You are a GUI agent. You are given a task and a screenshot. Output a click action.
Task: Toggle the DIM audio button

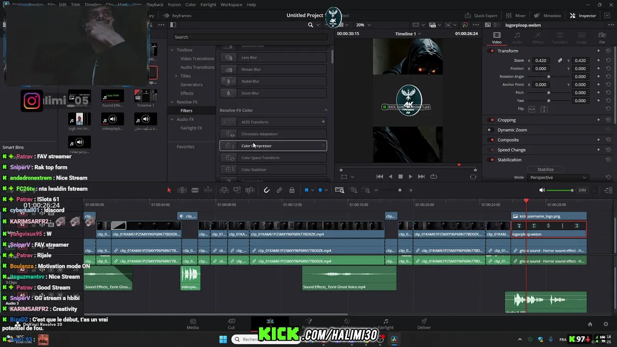coord(582,190)
